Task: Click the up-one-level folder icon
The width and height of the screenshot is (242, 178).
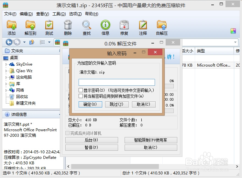Action: (32, 42)
